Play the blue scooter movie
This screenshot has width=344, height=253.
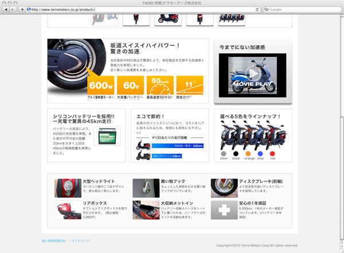click(x=252, y=73)
